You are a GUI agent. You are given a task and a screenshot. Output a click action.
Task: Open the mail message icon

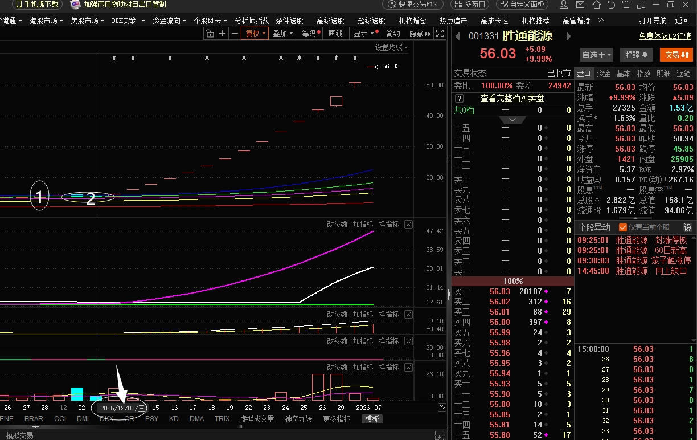point(581,5)
